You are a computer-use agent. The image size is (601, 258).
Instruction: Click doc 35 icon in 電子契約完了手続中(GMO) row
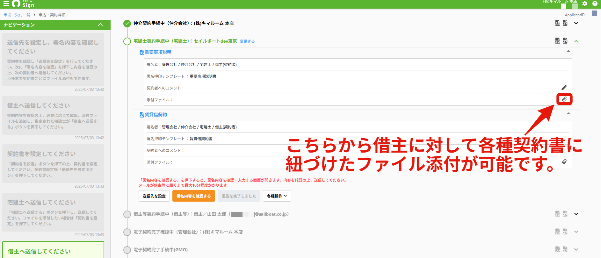click(557, 249)
